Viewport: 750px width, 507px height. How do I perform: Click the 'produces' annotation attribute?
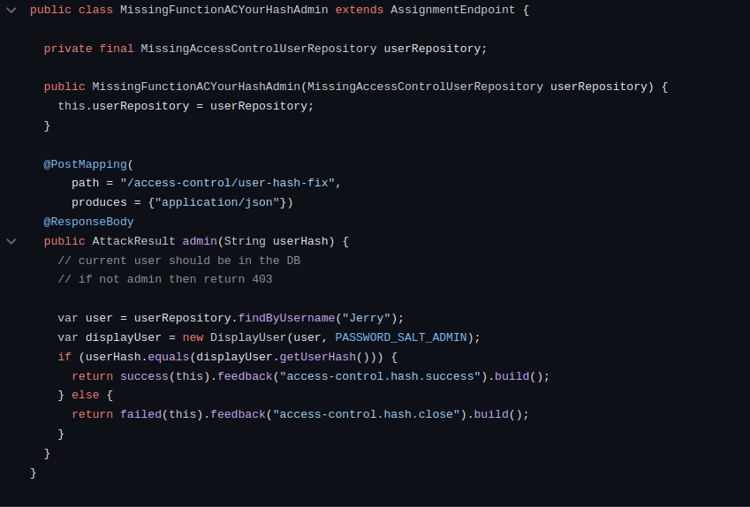pos(99,202)
